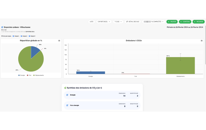206x130 pixels.
Task: Toggle Déplacements series in pie legend
Action: pyautogui.click(x=38, y=75)
